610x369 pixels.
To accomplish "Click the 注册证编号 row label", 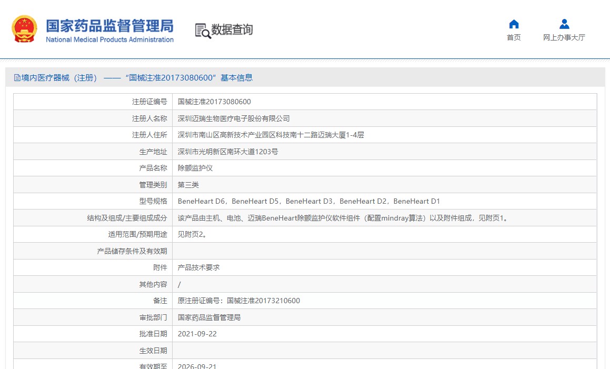I will [150, 102].
